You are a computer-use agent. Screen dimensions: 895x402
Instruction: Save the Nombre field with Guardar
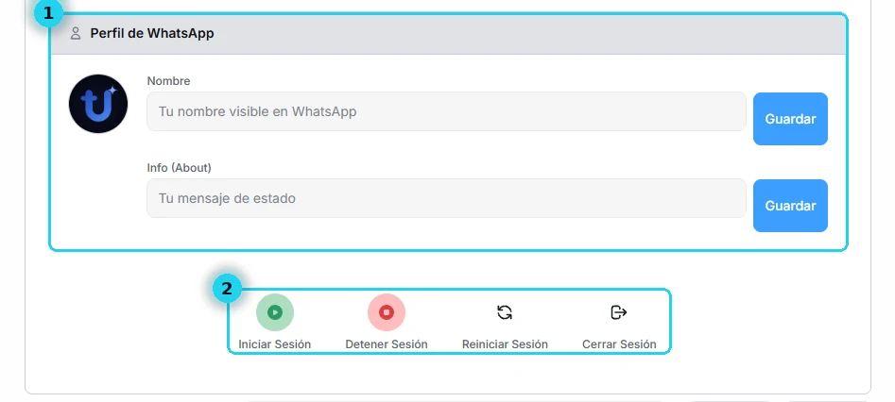(x=790, y=119)
